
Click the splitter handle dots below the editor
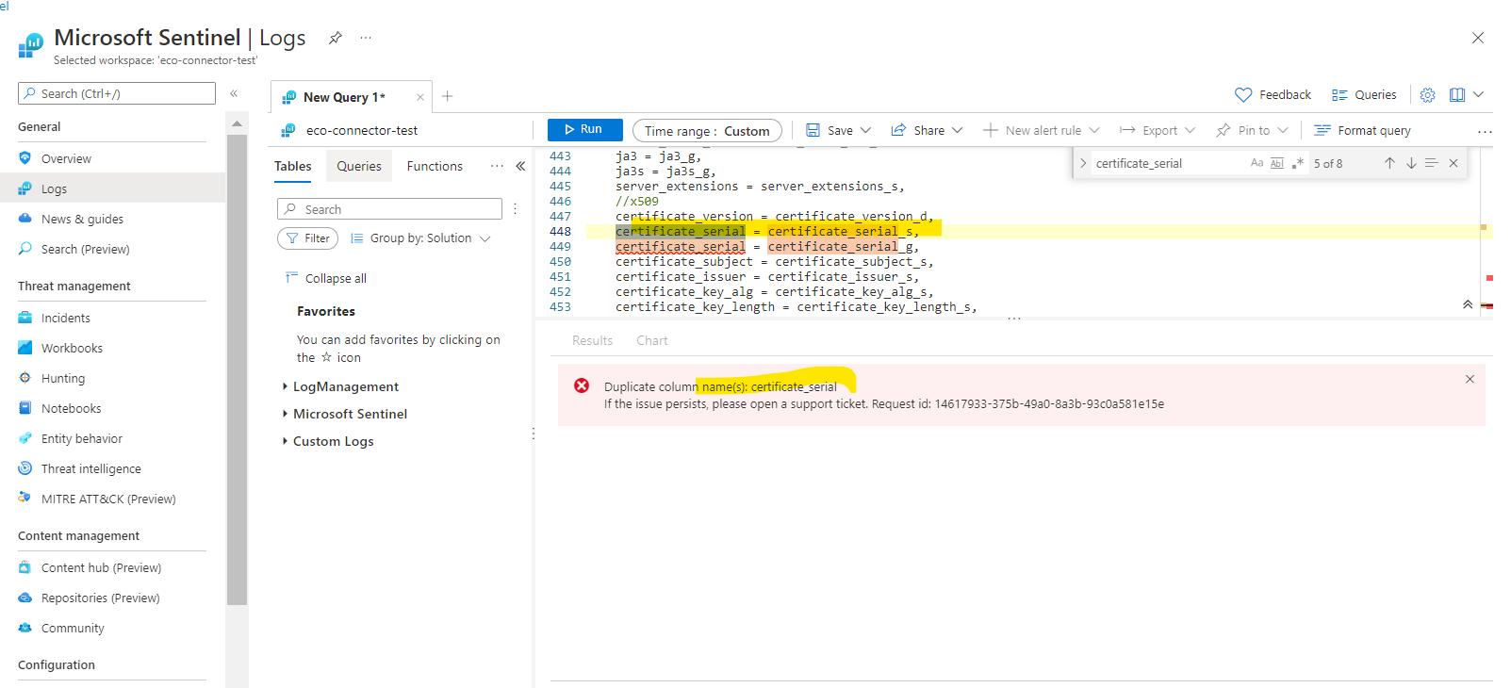(1013, 319)
